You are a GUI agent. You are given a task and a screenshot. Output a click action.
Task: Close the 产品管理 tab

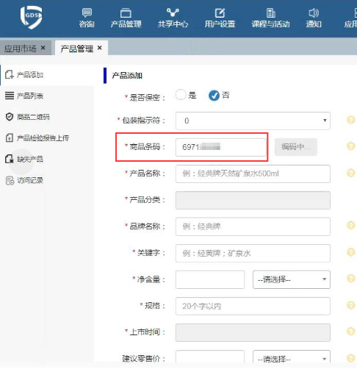(x=99, y=48)
